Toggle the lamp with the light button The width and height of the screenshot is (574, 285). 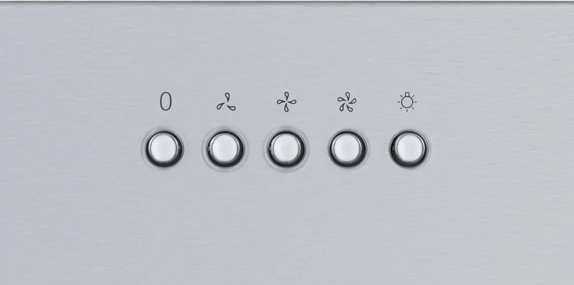(408, 149)
